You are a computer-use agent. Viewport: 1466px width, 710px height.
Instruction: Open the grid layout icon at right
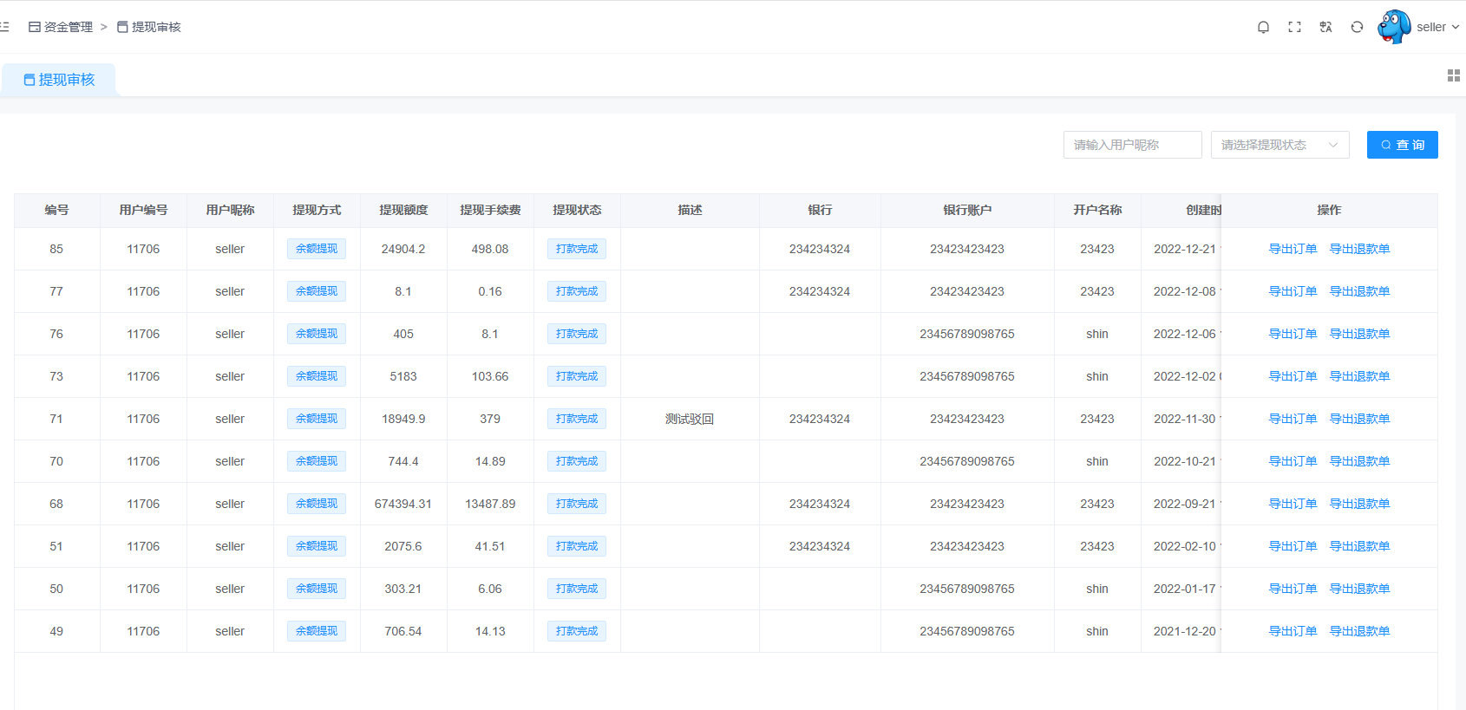pos(1453,75)
